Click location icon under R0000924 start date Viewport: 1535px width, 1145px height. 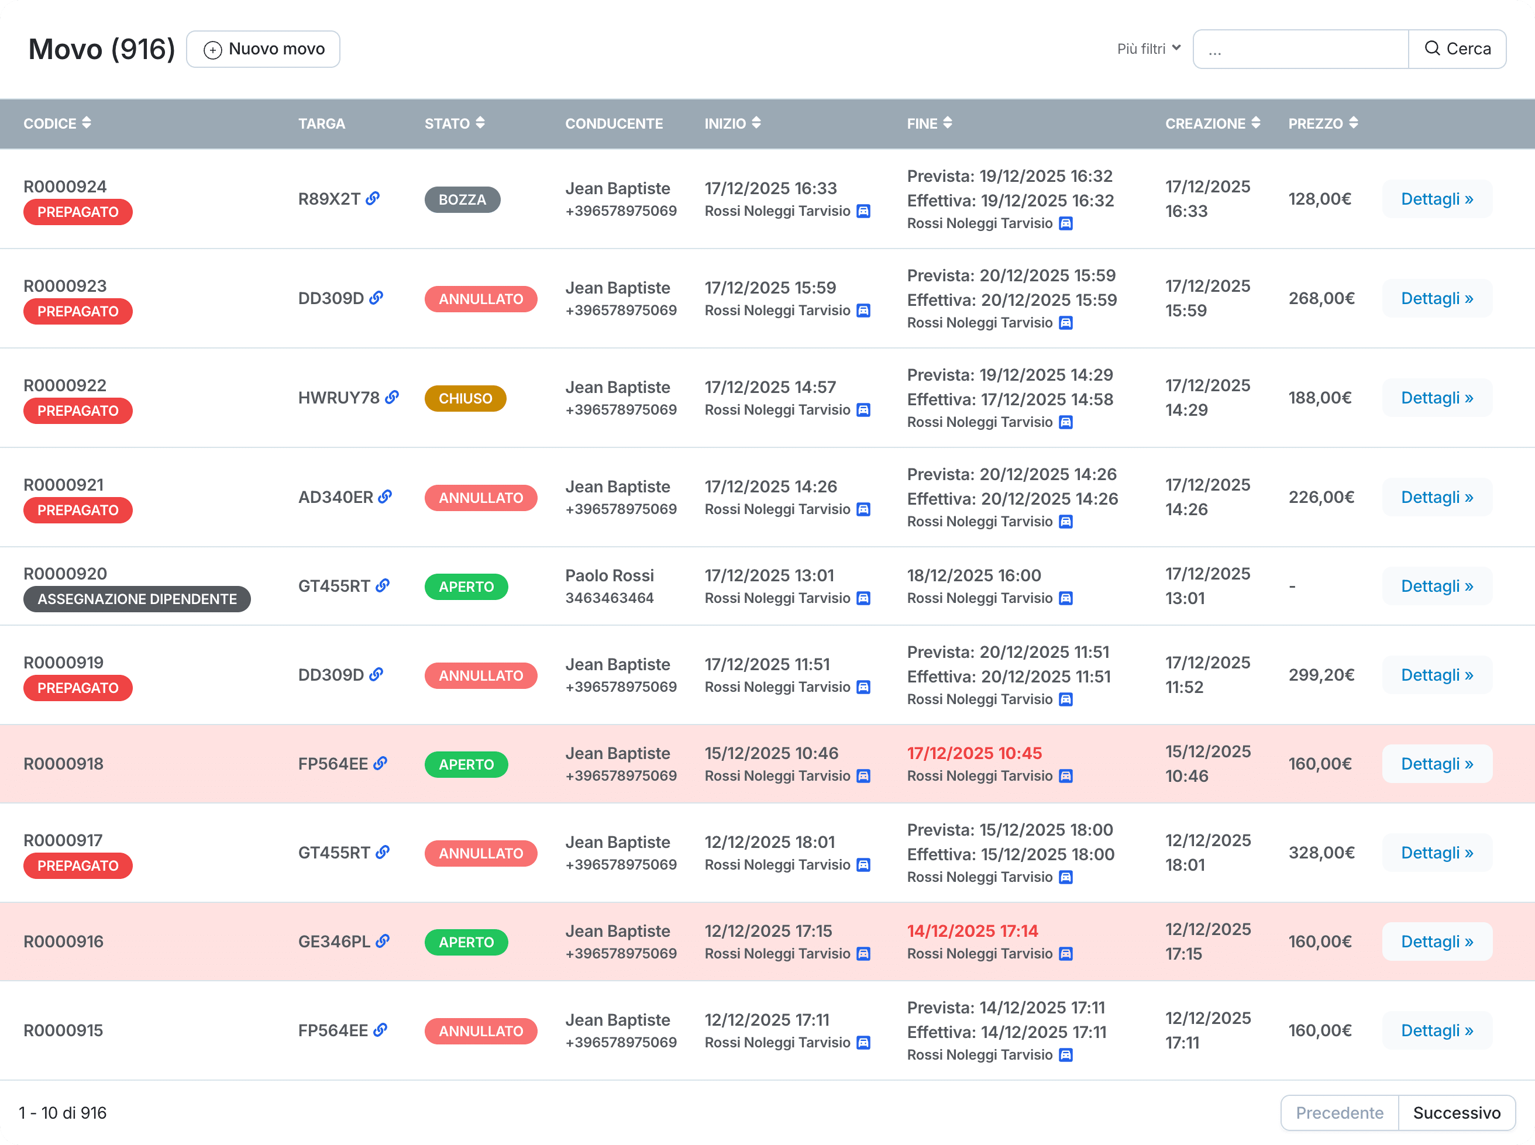[863, 211]
